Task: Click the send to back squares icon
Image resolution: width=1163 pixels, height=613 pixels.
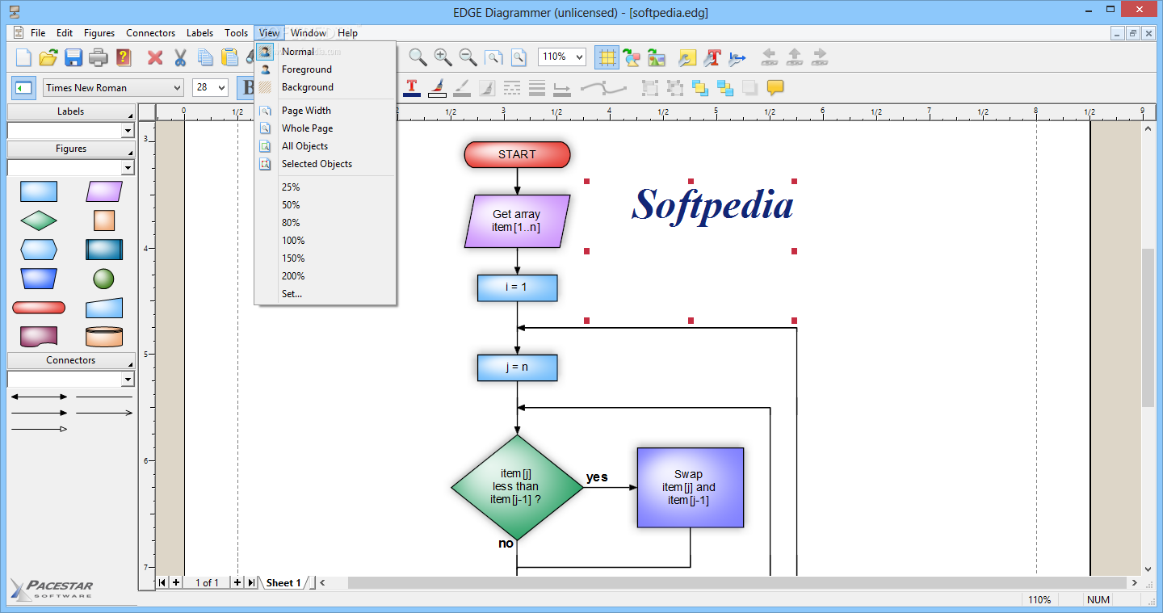Action: pyautogui.click(x=724, y=87)
